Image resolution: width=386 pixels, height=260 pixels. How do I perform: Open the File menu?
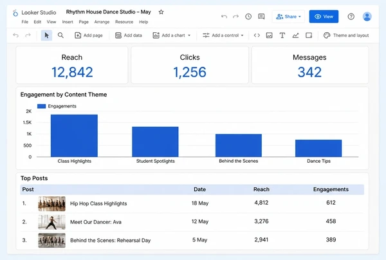coord(25,22)
